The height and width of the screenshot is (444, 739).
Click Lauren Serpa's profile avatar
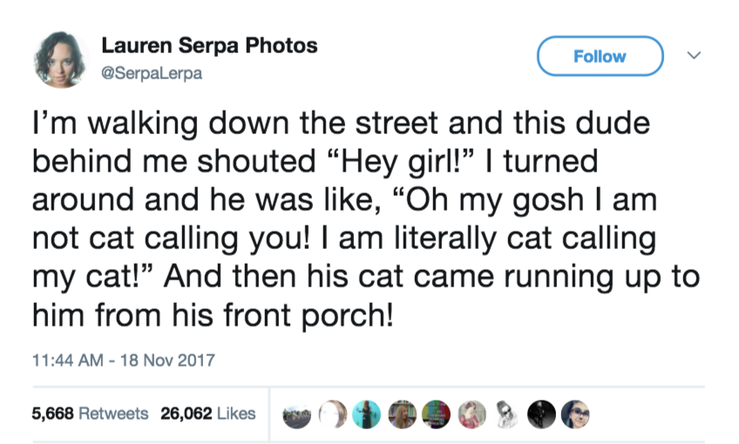coord(61,58)
